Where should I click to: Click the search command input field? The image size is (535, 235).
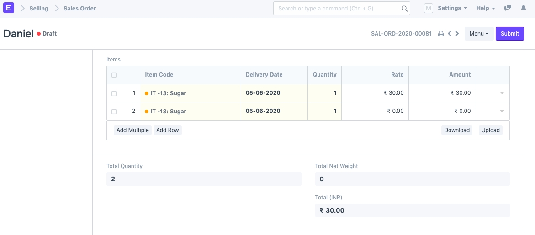click(x=338, y=9)
